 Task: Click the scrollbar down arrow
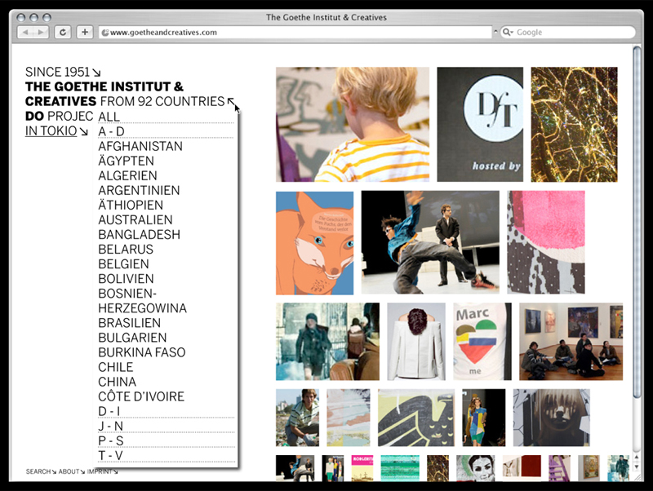[637, 467]
